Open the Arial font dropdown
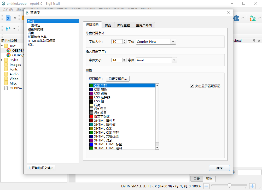The width and height of the screenshot is (262, 190). pyautogui.click(x=174, y=60)
